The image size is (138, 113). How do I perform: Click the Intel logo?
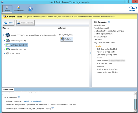(x=133, y=8)
